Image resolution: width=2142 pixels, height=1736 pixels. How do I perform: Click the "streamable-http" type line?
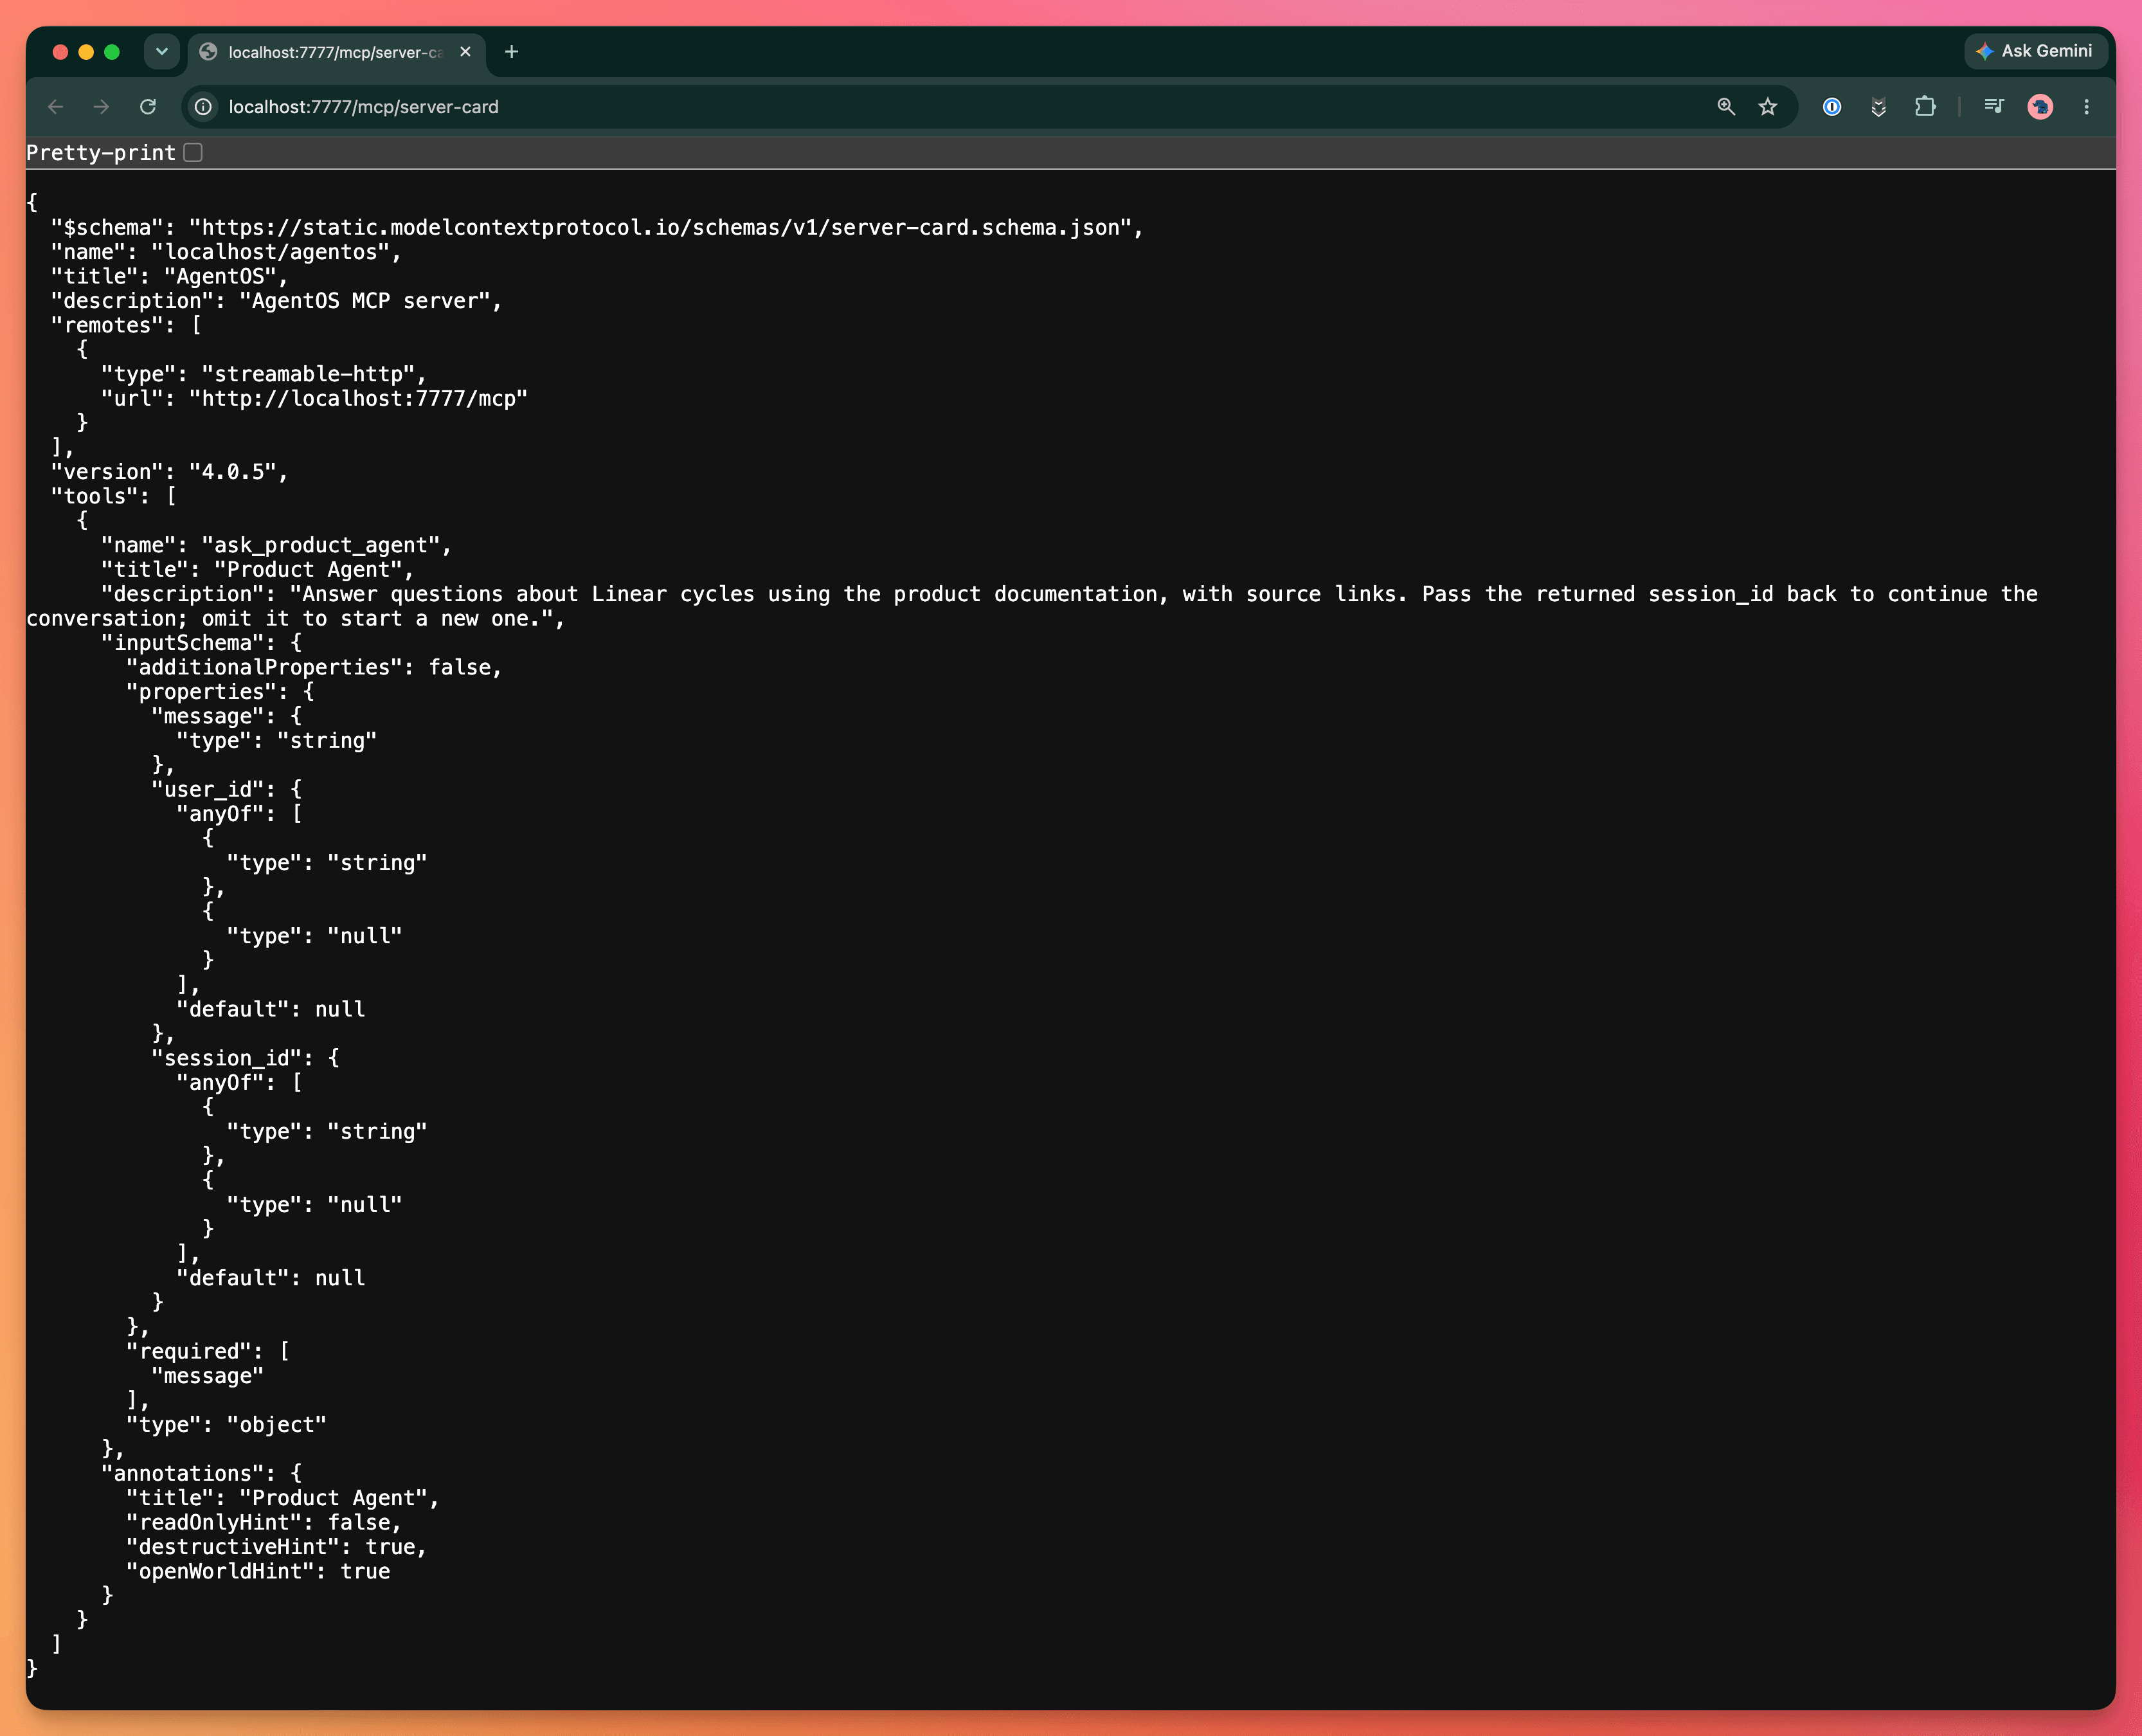click(264, 374)
